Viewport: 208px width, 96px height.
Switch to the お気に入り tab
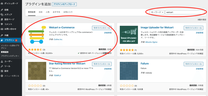click(x=68, y=12)
